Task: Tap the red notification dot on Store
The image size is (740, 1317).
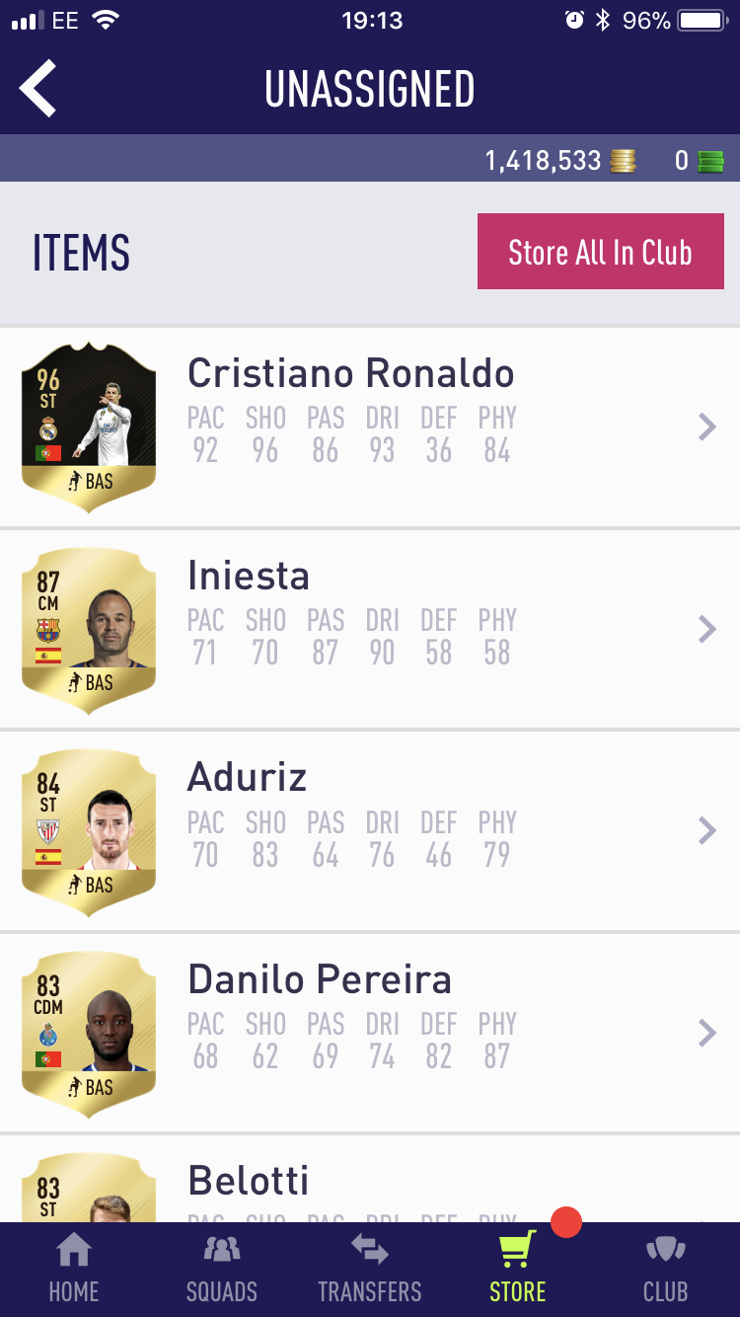Action: (x=566, y=1222)
